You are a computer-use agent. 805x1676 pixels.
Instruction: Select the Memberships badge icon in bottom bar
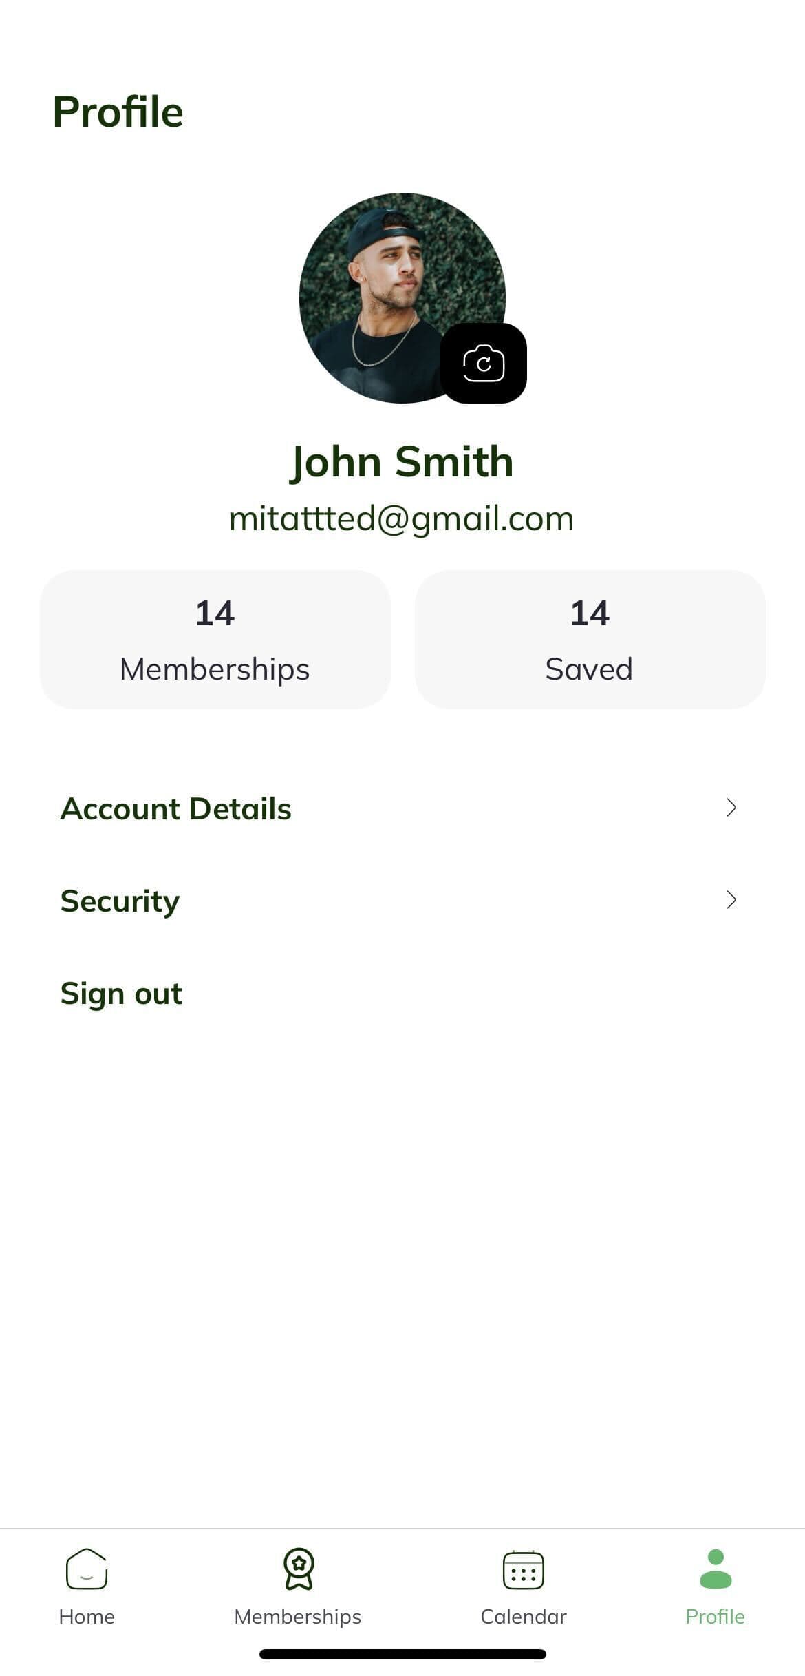(298, 1569)
